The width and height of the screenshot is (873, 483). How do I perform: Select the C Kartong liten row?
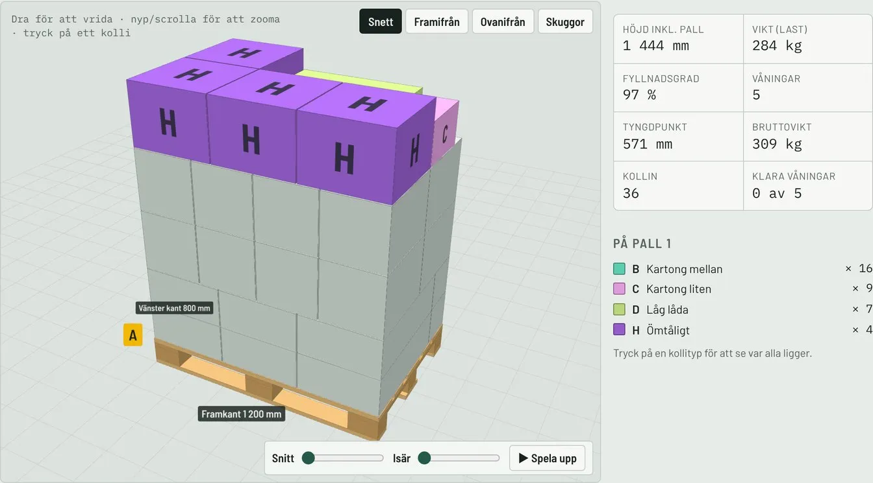(x=742, y=289)
